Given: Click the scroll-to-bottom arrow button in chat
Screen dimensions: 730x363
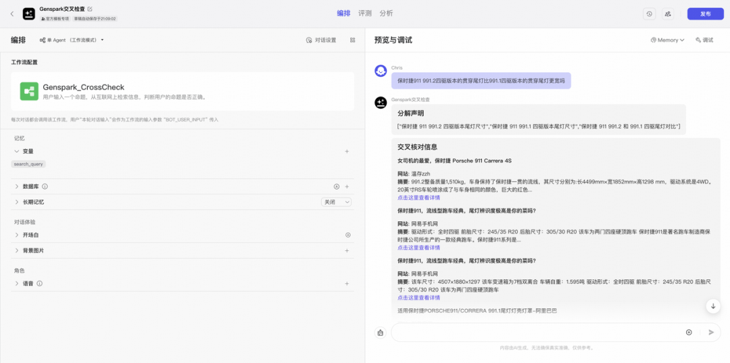Looking at the screenshot, I should click(713, 306).
